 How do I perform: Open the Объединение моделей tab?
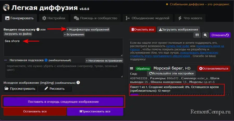[x=147, y=18]
